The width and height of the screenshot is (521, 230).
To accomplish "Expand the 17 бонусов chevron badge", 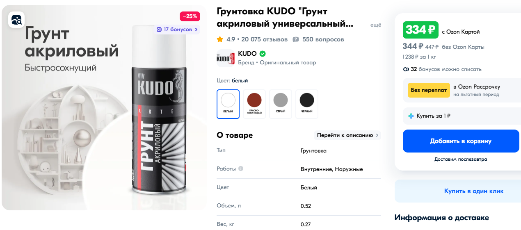I will pyautogui.click(x=177, y=30).
